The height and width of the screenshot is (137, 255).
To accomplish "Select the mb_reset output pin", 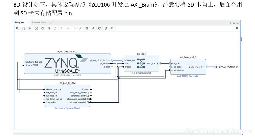I will pyautogui.click(x=84, y=89).
